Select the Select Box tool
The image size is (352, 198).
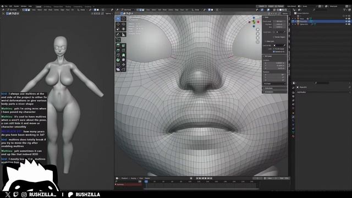(118, 19)
